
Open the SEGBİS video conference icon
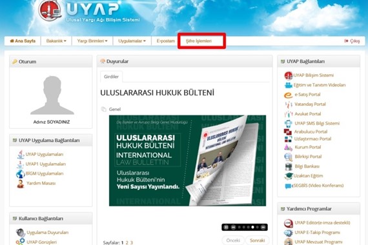coord(288,186)
